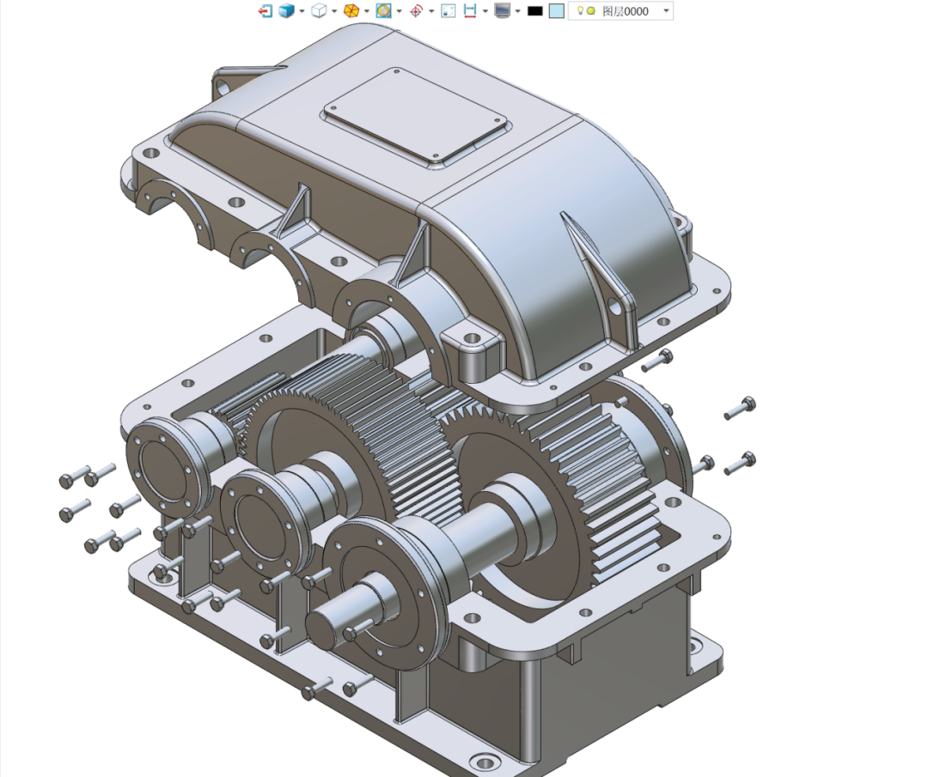Click the red exit-arrow icon in toolbar
This screenshot has height=777, width=928.
266,10
